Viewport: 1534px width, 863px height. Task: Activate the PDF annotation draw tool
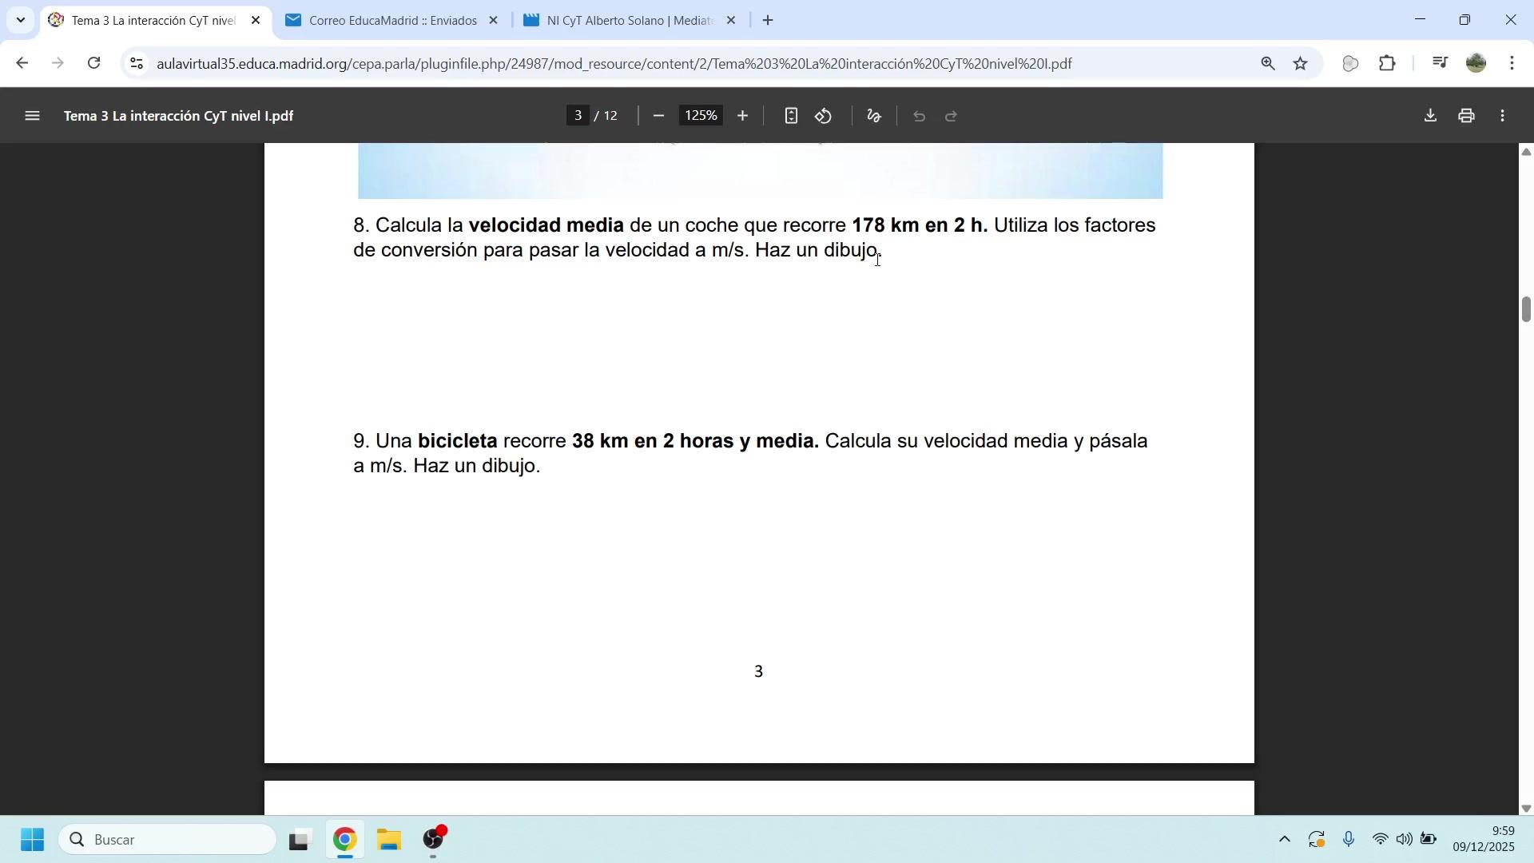click(x=874, y=117)
